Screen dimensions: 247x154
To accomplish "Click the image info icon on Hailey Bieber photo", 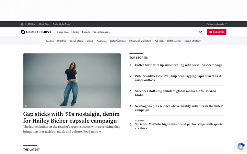I will click(25, 106).
